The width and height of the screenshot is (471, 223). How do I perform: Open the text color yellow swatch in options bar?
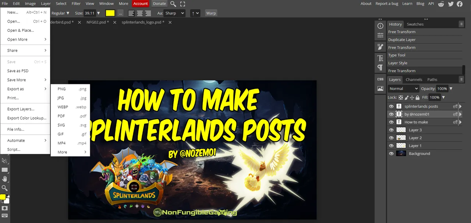pyautogui.click(x=110, y=13)
